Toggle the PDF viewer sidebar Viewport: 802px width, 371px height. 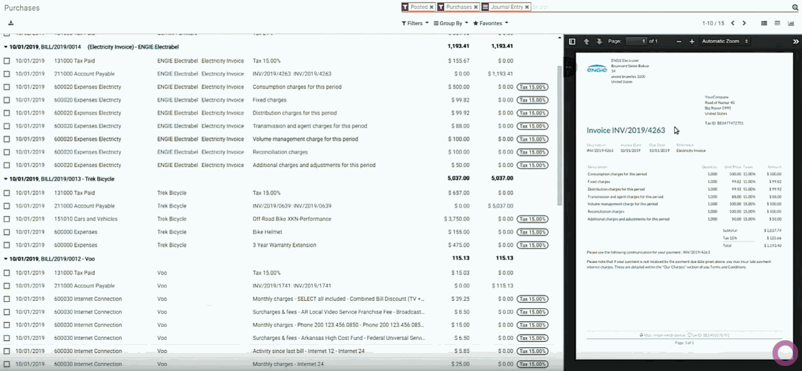click(572, 42)
